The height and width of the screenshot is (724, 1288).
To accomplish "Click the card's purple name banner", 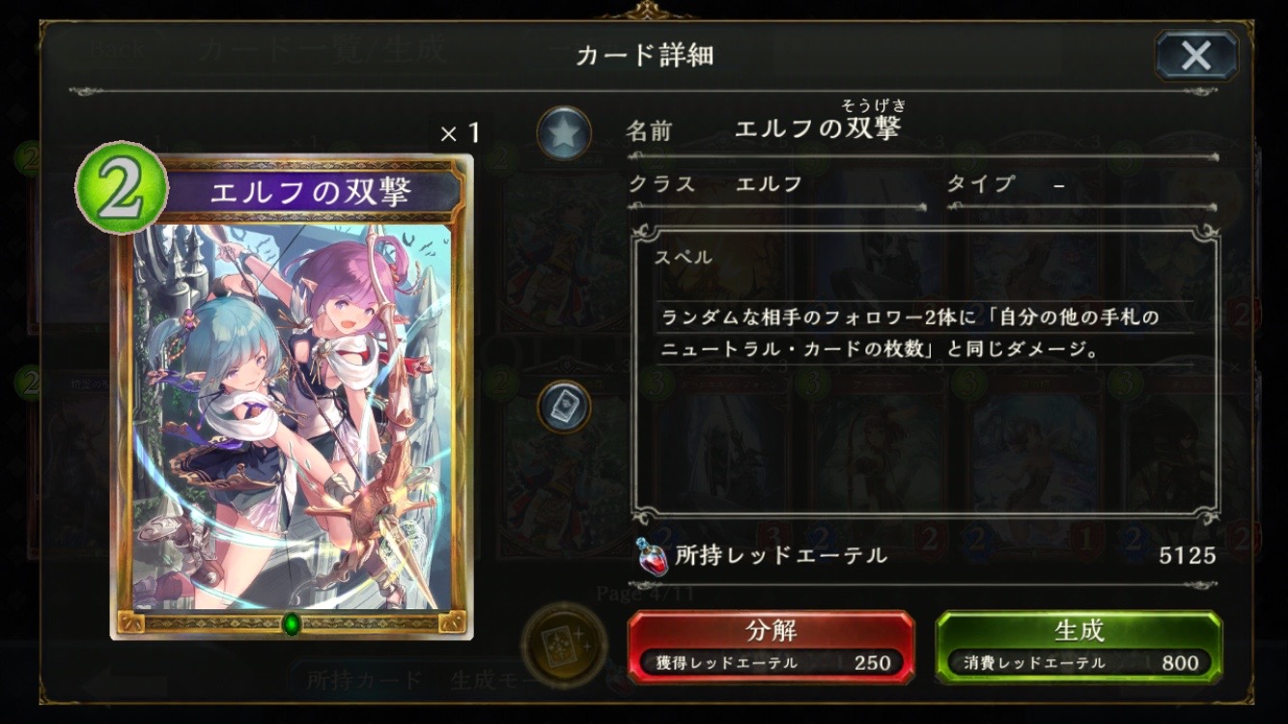I will 309,192.
